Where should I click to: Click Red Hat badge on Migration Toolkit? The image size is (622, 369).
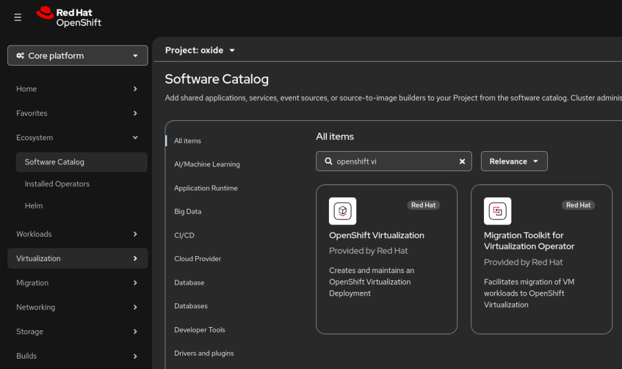tap(578, 205)
